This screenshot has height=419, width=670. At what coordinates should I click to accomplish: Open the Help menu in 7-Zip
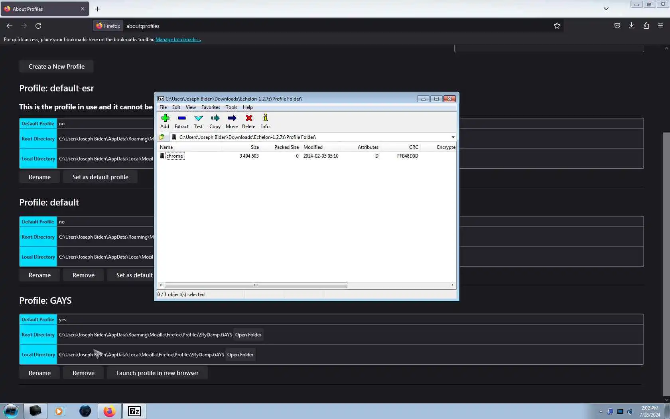pos(248,107)
